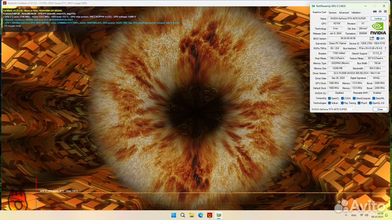This screenshot has height=220, width=392.
Task: Switch to GPU-Z via taskbar icon
Action: point(219,215)
